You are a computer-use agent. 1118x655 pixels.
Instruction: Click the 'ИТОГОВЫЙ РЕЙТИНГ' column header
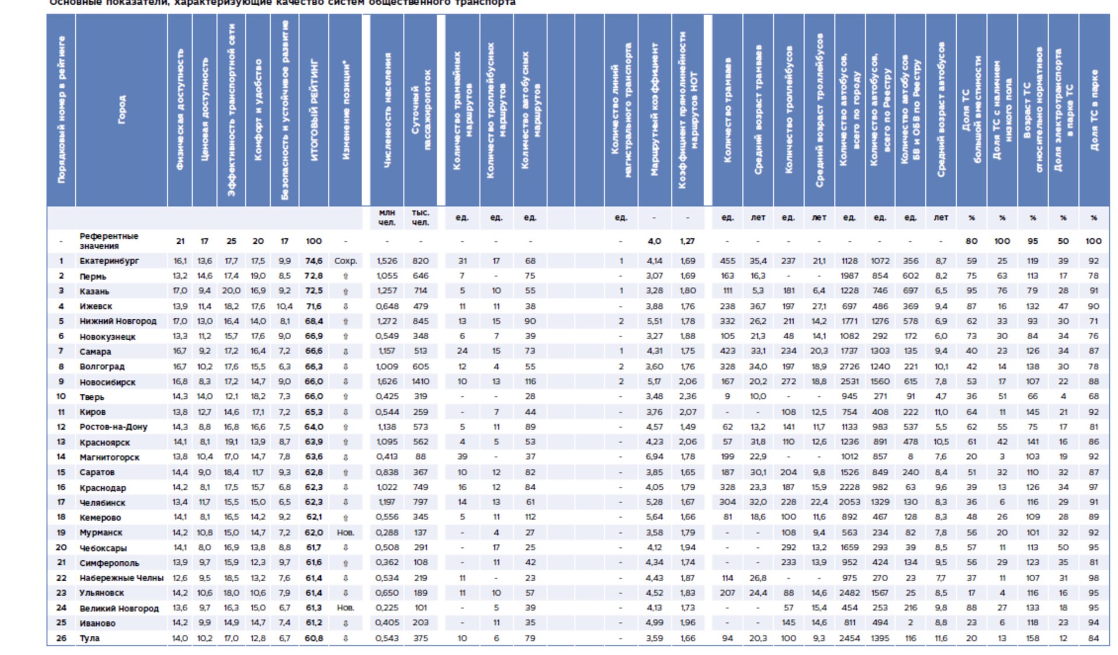[x=314, y=109]
